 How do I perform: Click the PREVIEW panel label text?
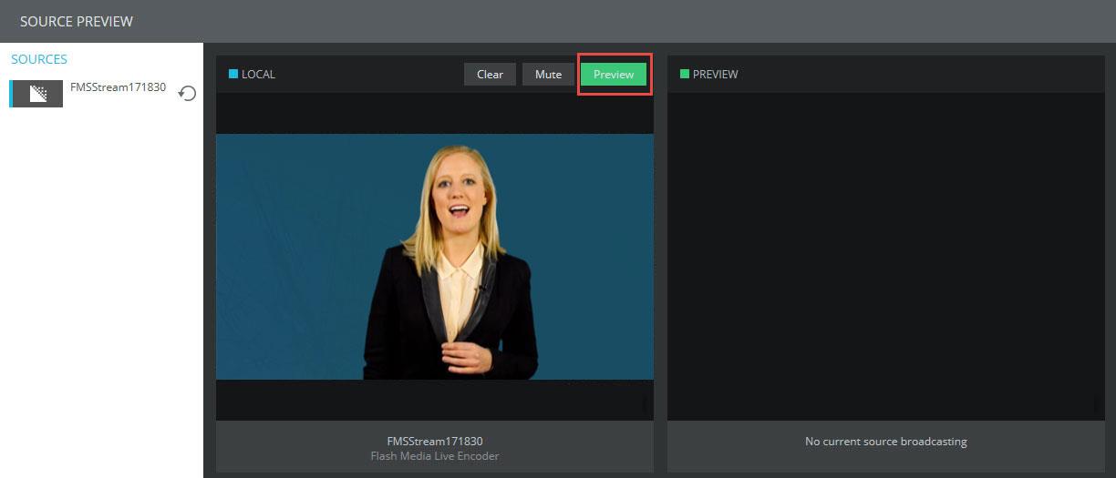[715, 75]
